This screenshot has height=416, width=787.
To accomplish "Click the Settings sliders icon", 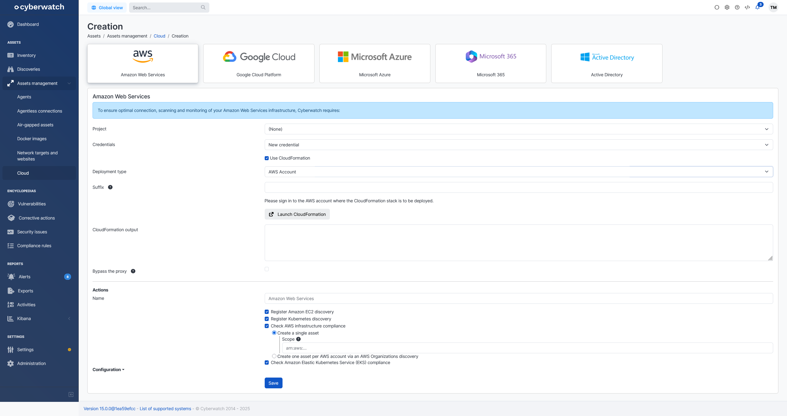I will point(10,350).
